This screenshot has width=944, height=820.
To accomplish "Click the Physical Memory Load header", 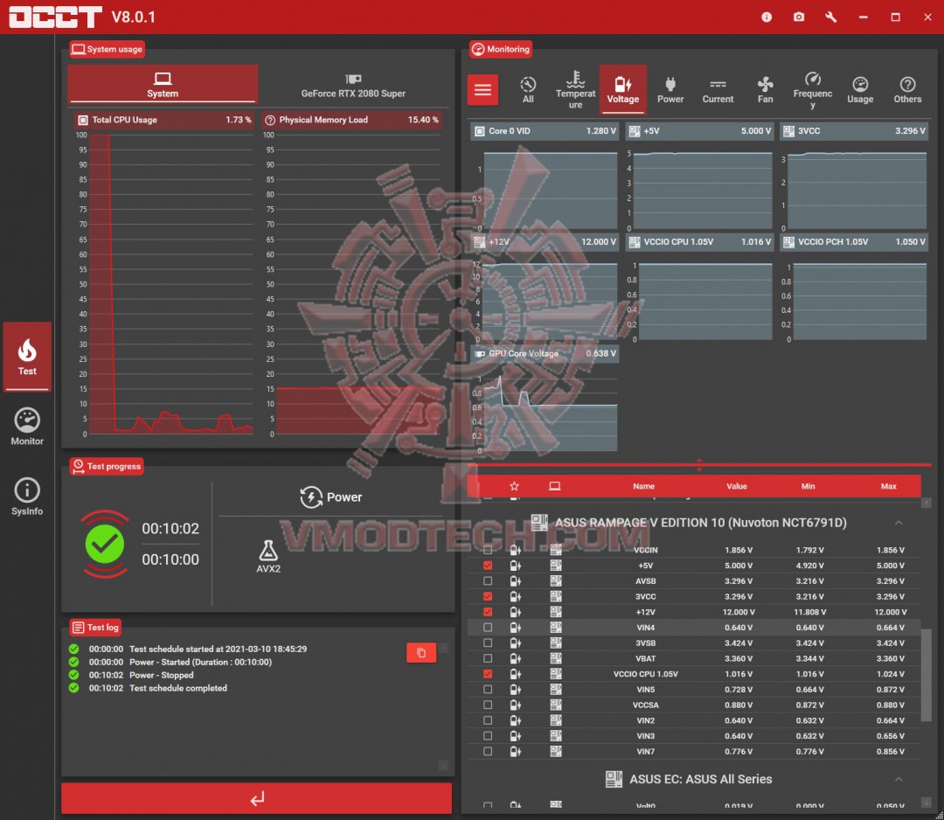I will pos(353,120).
